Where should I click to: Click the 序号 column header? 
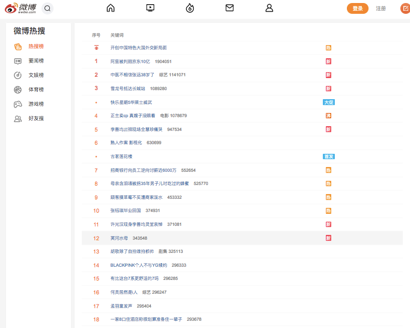coord(96,35)
